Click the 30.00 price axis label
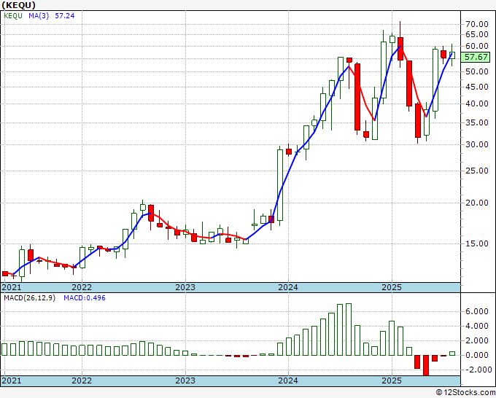 pos(477,145)
